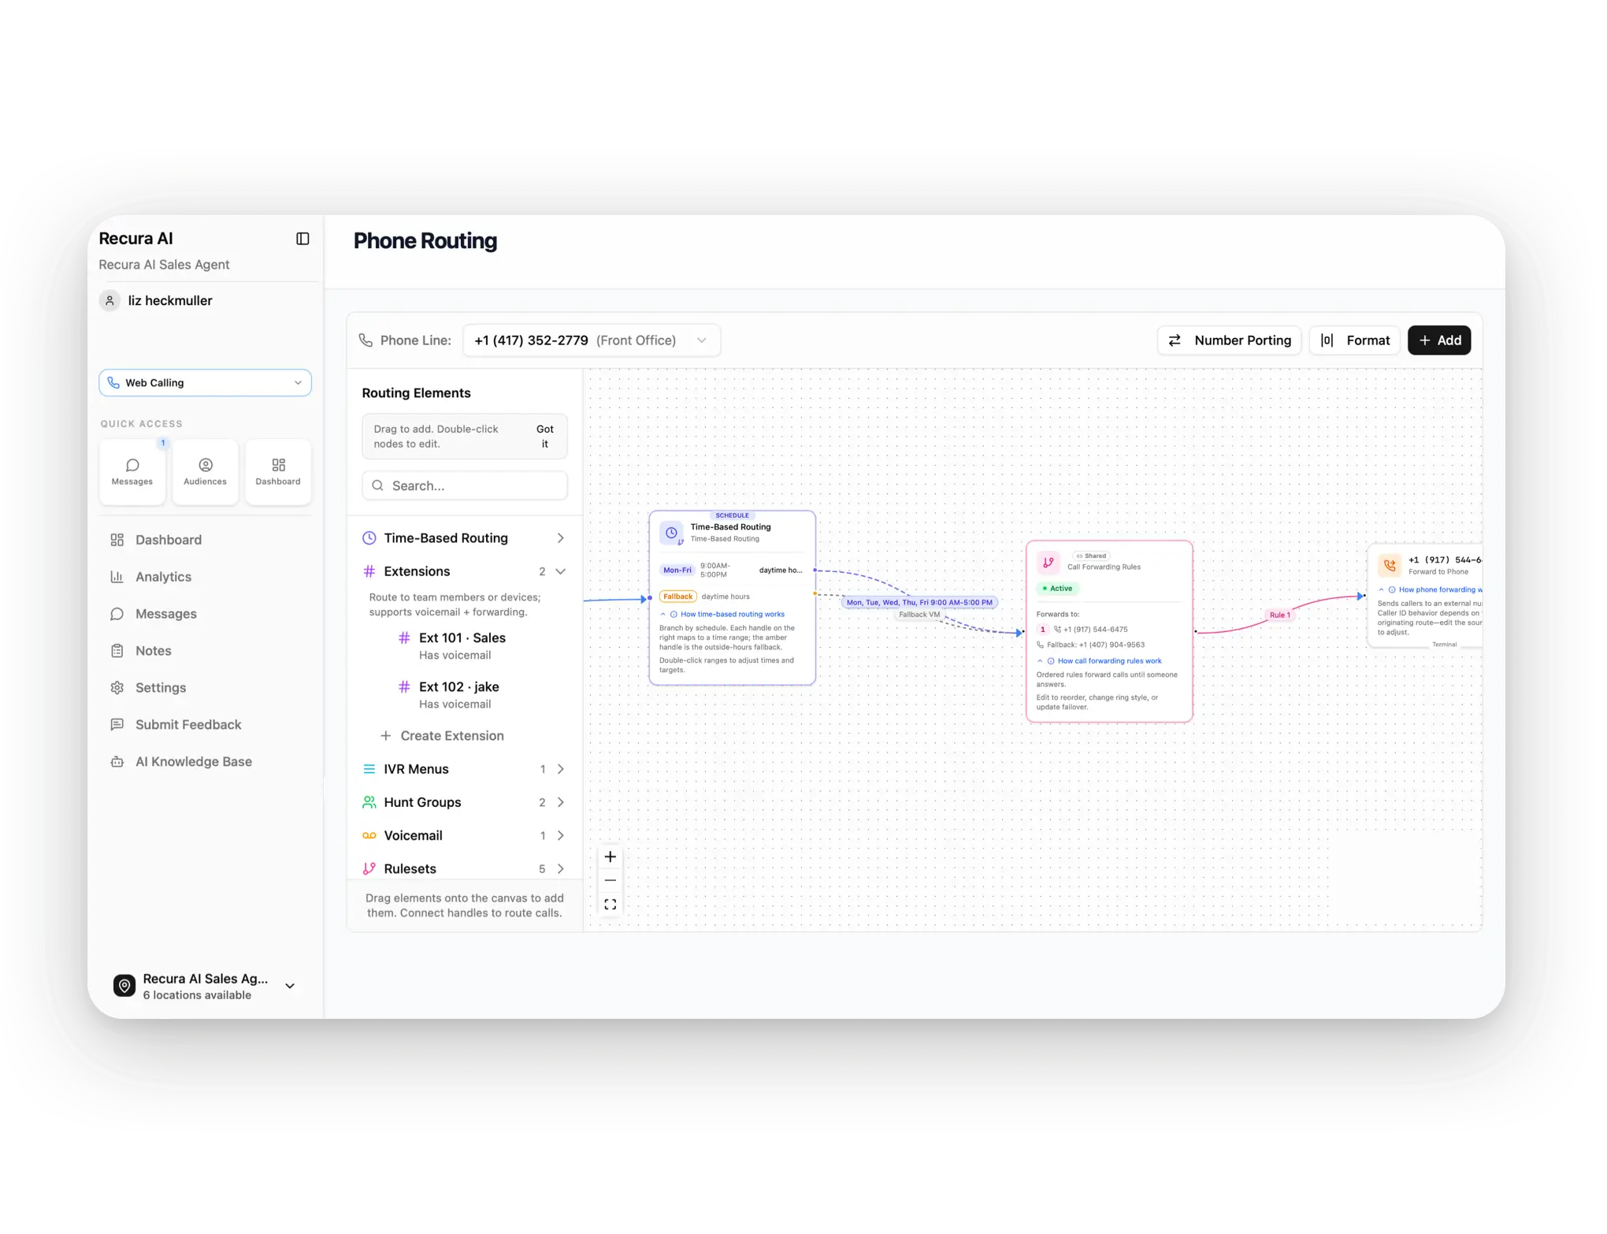
Task: Zoom out of the canvas
Action: 610,880
